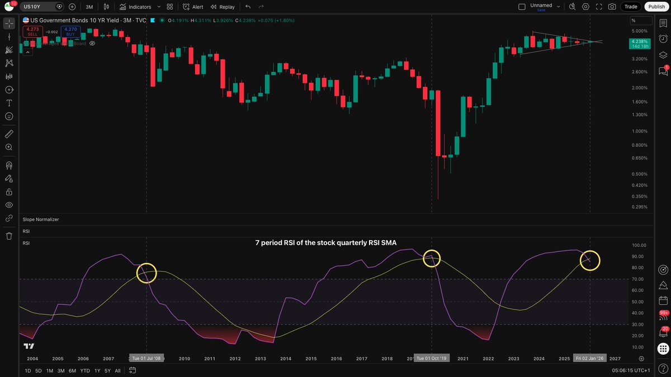Select the YTD time range
The height and width of the screenshot is (377, 671).
pyautogui.click(x=85, y=371)
